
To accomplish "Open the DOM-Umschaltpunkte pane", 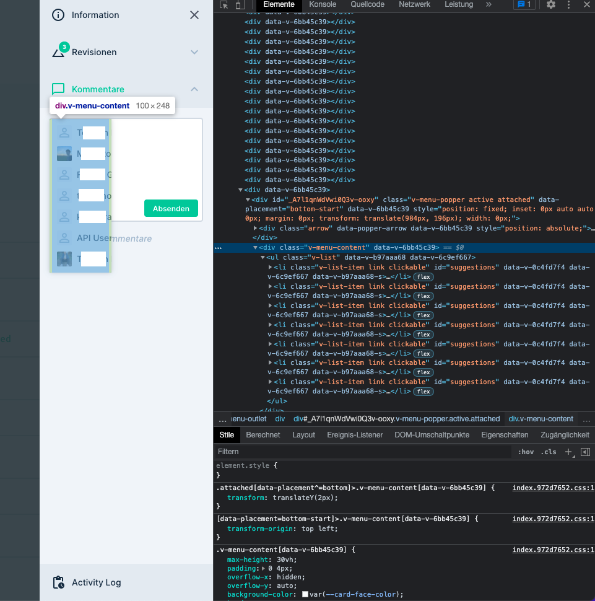I will tap(432, 435).
